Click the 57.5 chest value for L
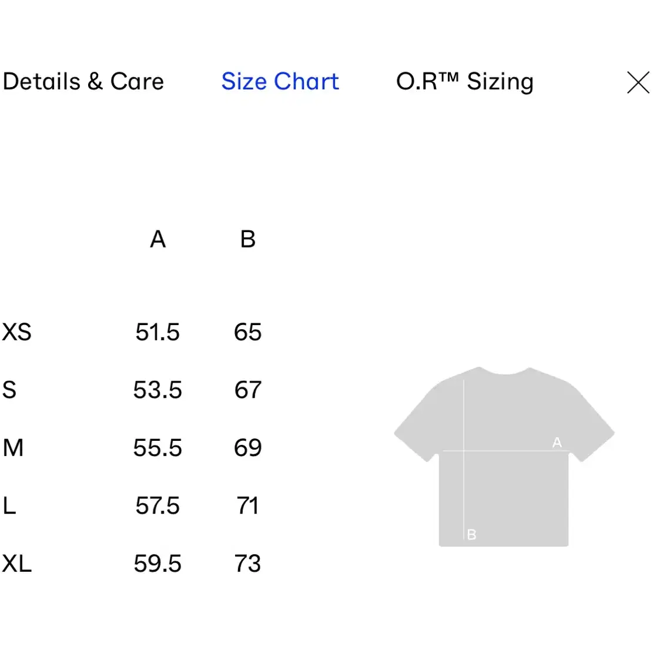Screen dimensions: 653x653 tap(158, 505)
